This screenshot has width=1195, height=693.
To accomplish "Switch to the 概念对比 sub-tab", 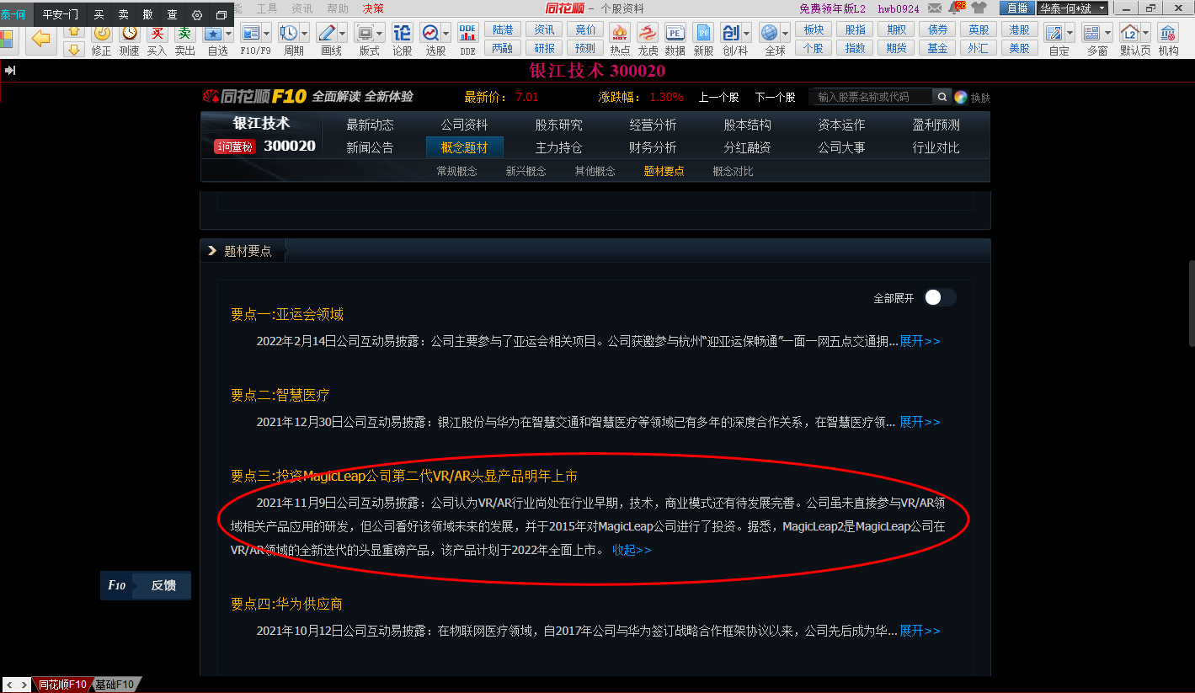I will tap(733, 171).
